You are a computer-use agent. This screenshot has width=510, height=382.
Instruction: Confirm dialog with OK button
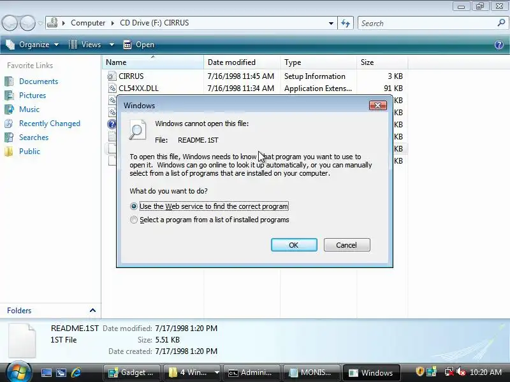[294, 245]
